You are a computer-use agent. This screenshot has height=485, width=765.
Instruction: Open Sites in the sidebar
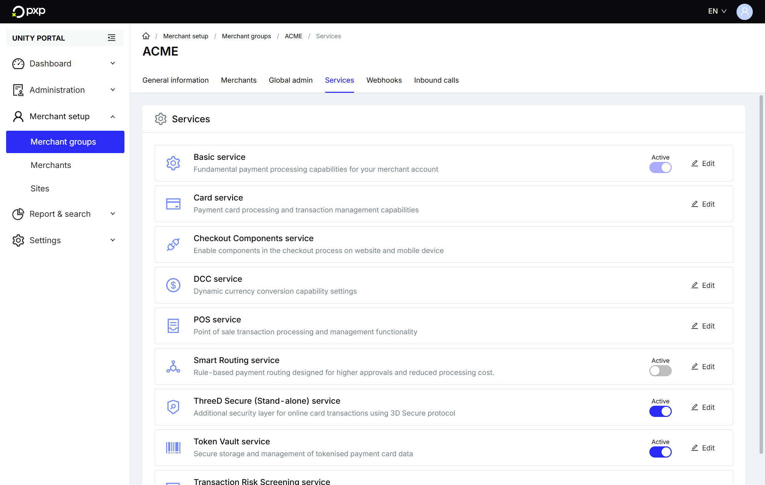[x=40, y=189]
